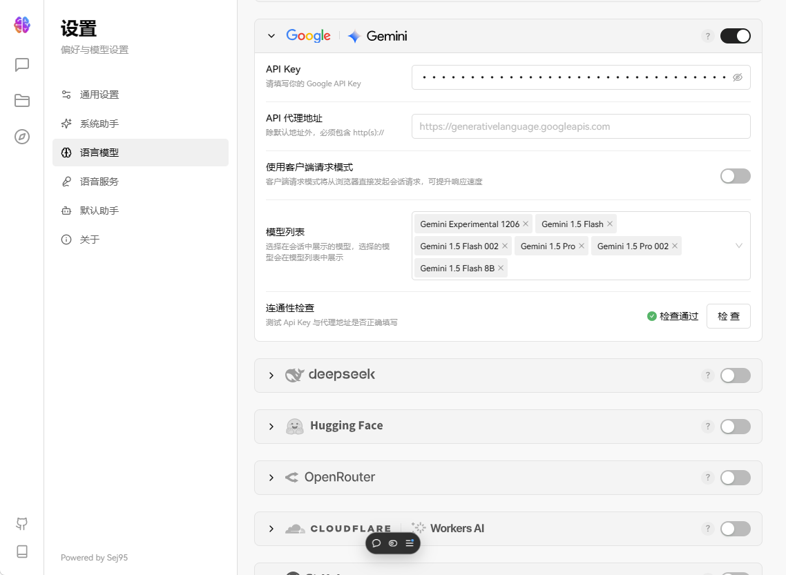Click help icon for deepseek
Screen dimensions: 786x575
point(707,375)
